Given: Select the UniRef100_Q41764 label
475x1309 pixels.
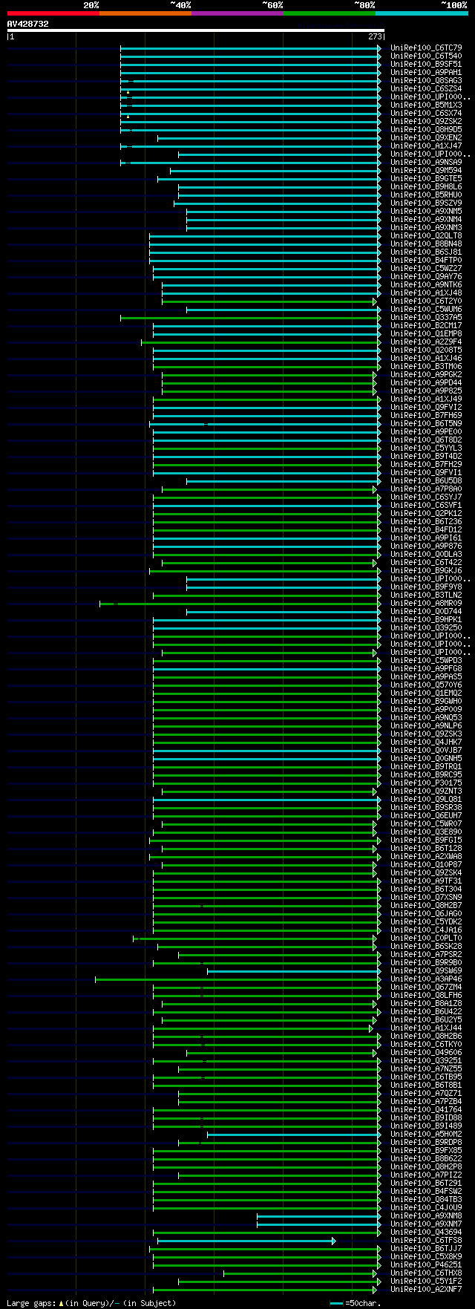Looking at the screenshot, I should (426, 1110).
